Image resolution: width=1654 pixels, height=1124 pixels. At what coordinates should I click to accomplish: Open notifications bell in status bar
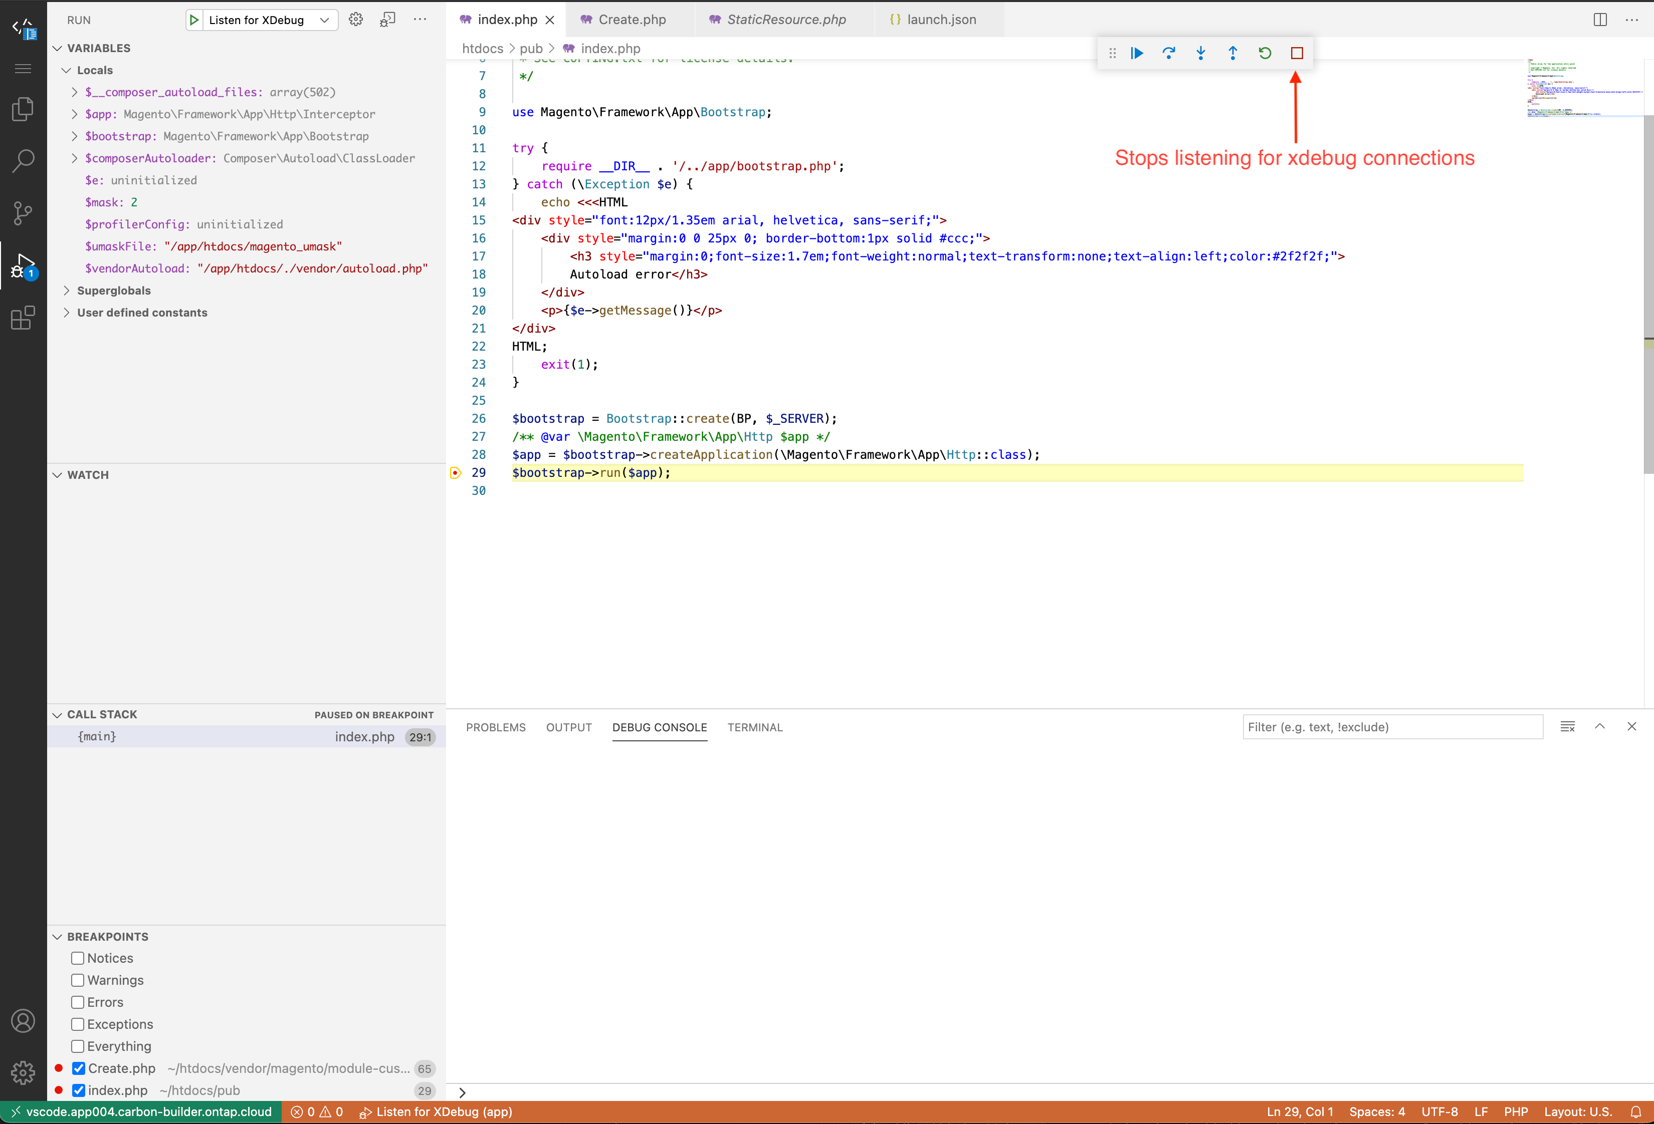[1635, 1112]
